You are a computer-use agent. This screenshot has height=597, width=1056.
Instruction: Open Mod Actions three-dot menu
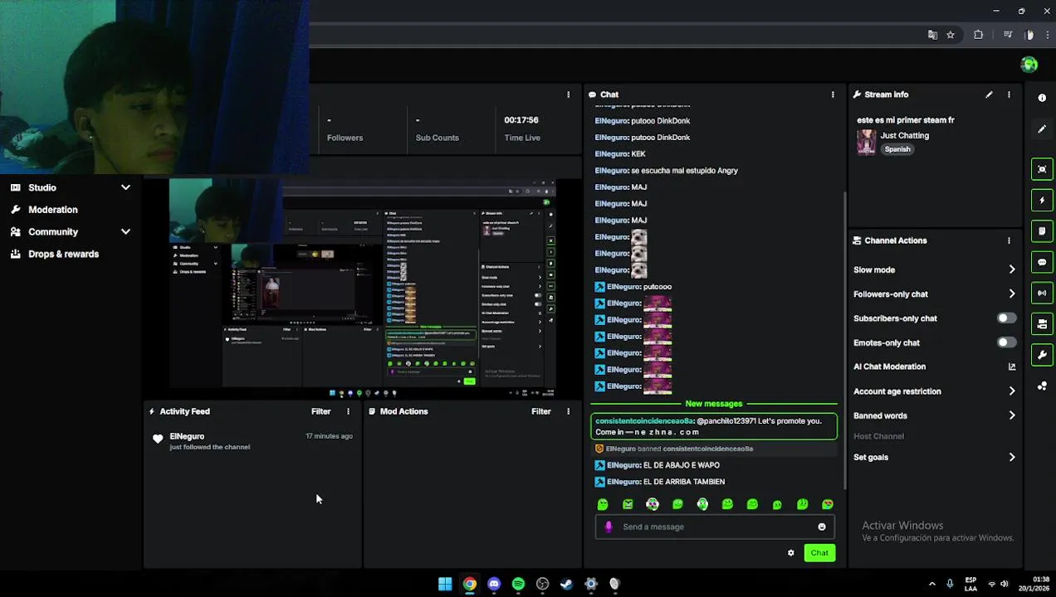tap(568, 411)
